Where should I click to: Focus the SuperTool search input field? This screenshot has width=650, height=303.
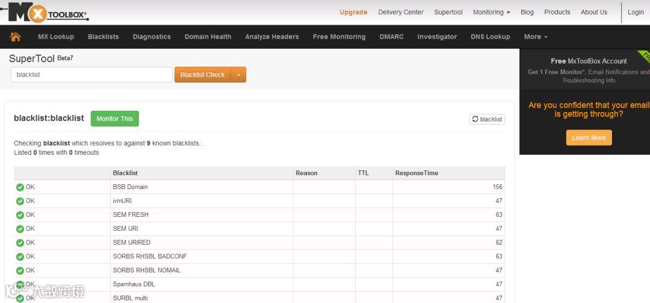click(91, 75)
